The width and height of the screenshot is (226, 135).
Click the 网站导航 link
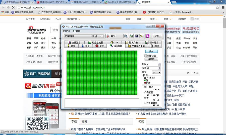182,19
